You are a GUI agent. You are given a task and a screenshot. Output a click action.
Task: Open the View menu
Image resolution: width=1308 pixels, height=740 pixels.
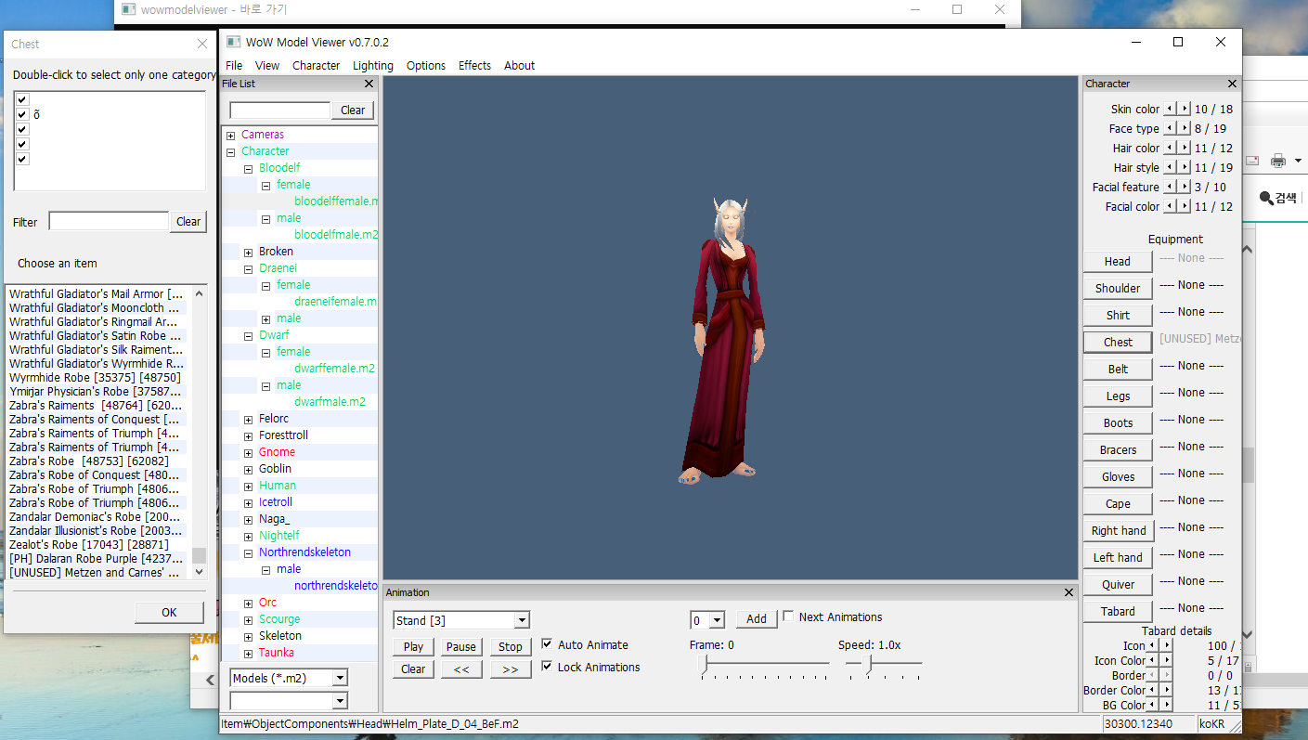267,66
